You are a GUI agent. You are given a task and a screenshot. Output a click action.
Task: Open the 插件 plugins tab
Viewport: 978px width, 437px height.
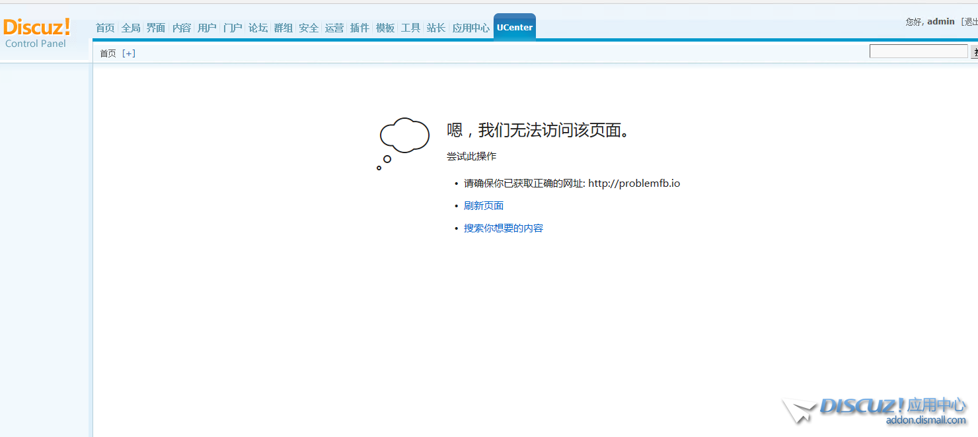tap(359, 28)
